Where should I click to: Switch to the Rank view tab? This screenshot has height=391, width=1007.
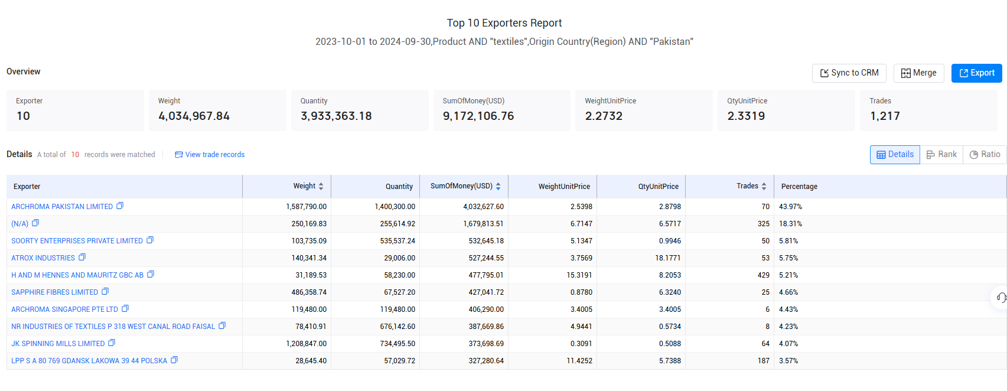coord(941,154)
